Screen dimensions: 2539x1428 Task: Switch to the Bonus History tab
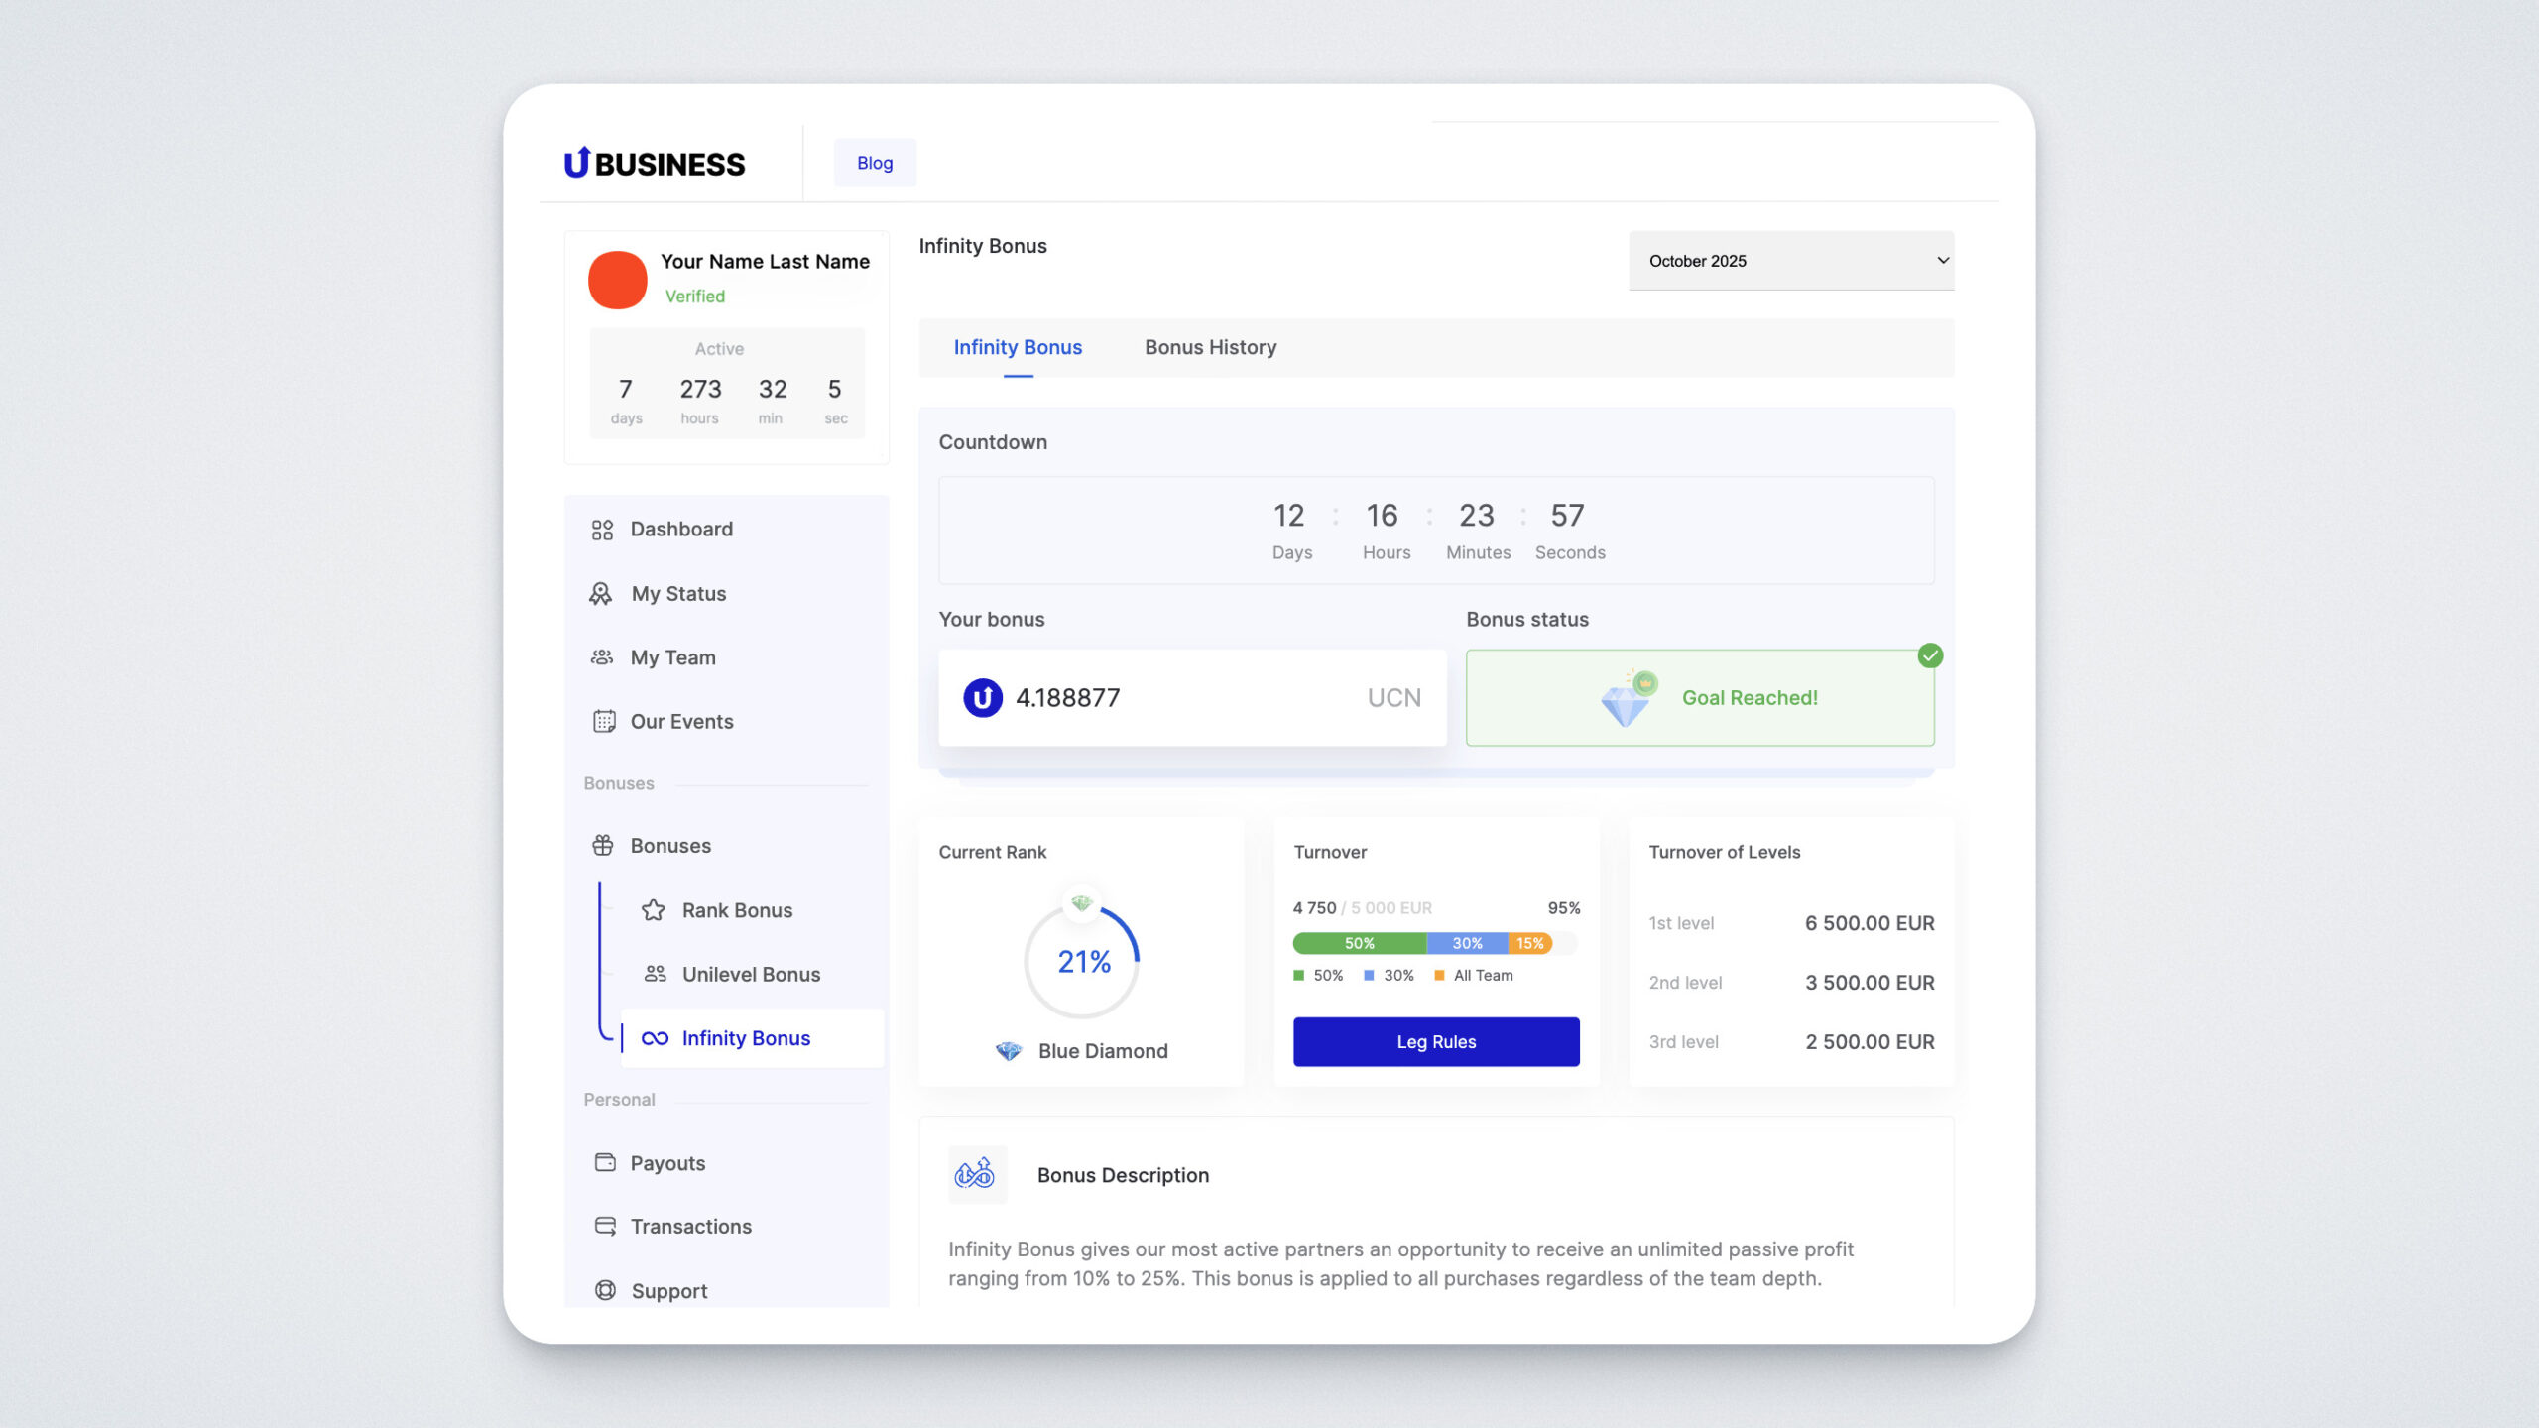(x=1210, y=347)
